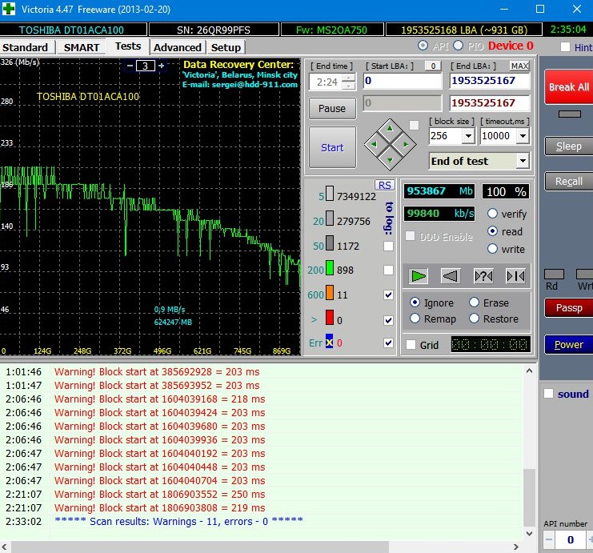This screenshot has height=553, width=593.
Task: Click the dark gray 50 ms block swatch
Action: pos(330,243)
